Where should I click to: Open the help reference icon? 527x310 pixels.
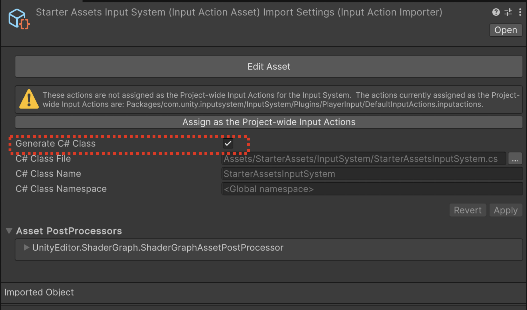(496, 12)
